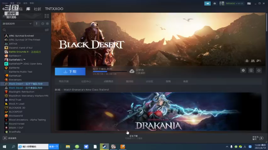Open the notifications icon in Steam header
The image size is (268, 150).
215,3
